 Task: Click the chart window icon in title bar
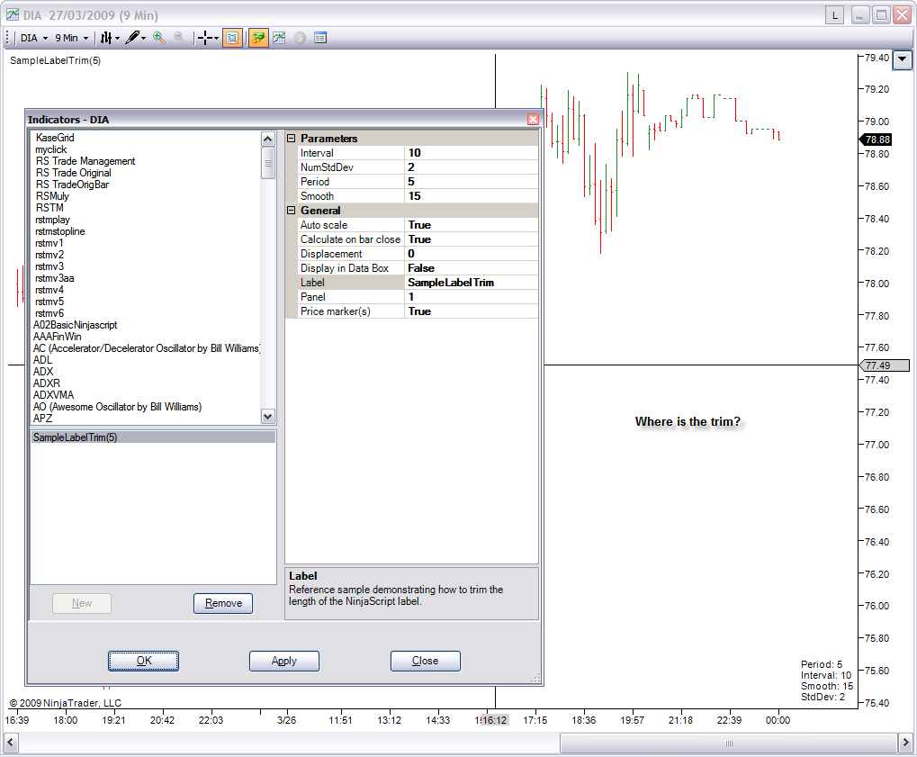coord(13,14)
